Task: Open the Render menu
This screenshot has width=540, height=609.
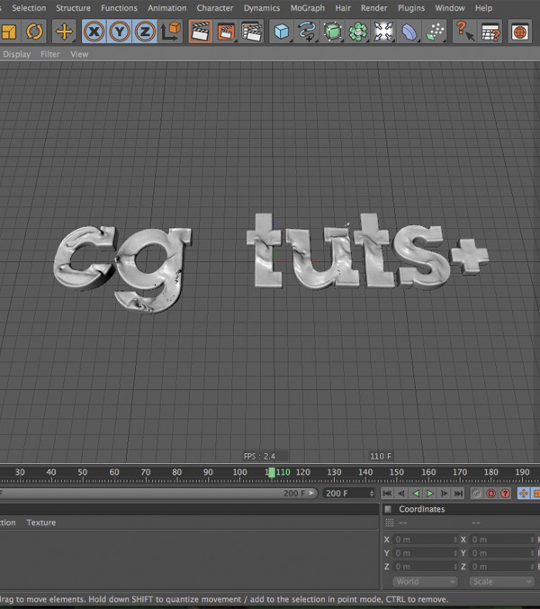Action: click(374, 8)
